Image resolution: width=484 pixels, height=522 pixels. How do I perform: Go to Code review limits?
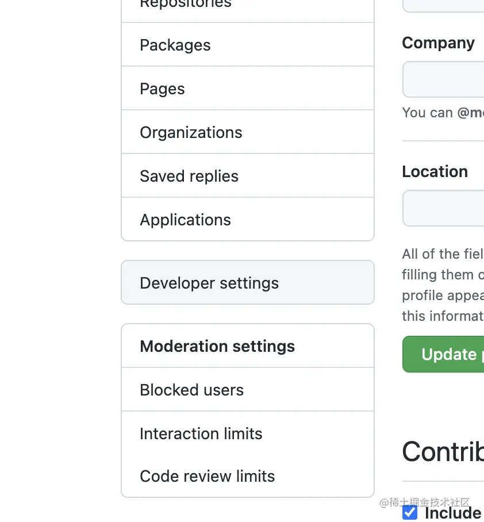point(207,476)
